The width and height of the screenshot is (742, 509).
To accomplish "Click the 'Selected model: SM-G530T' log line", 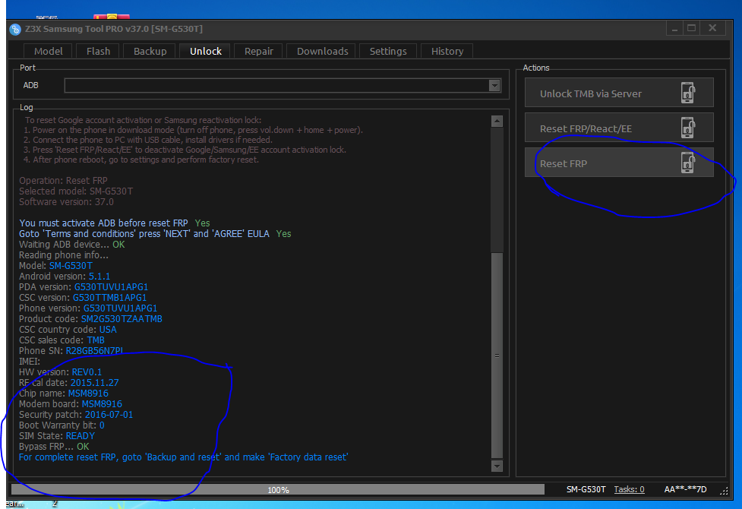I will tap(76, 191).
